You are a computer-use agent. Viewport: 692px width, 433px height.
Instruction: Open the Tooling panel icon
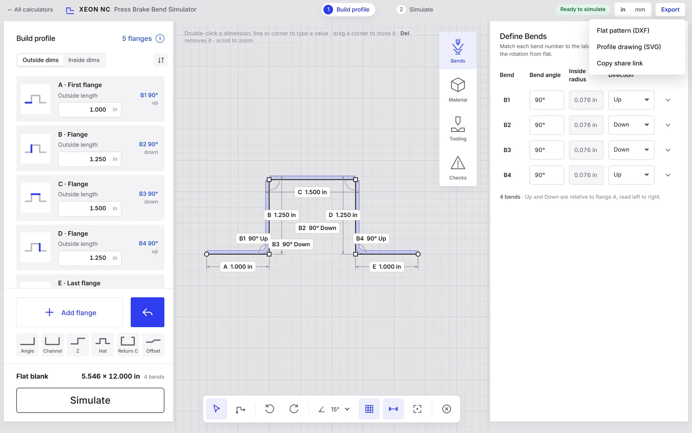458,129
